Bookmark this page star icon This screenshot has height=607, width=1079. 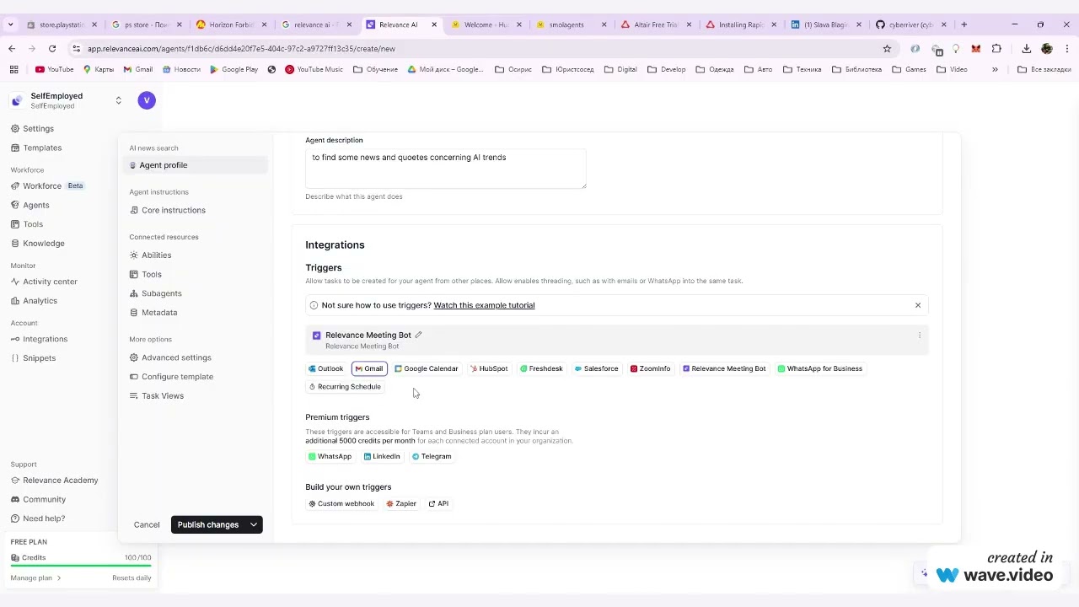tap(887, 49)
